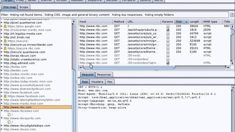
Task: Sort table by Length column
Action: [195, 22]
